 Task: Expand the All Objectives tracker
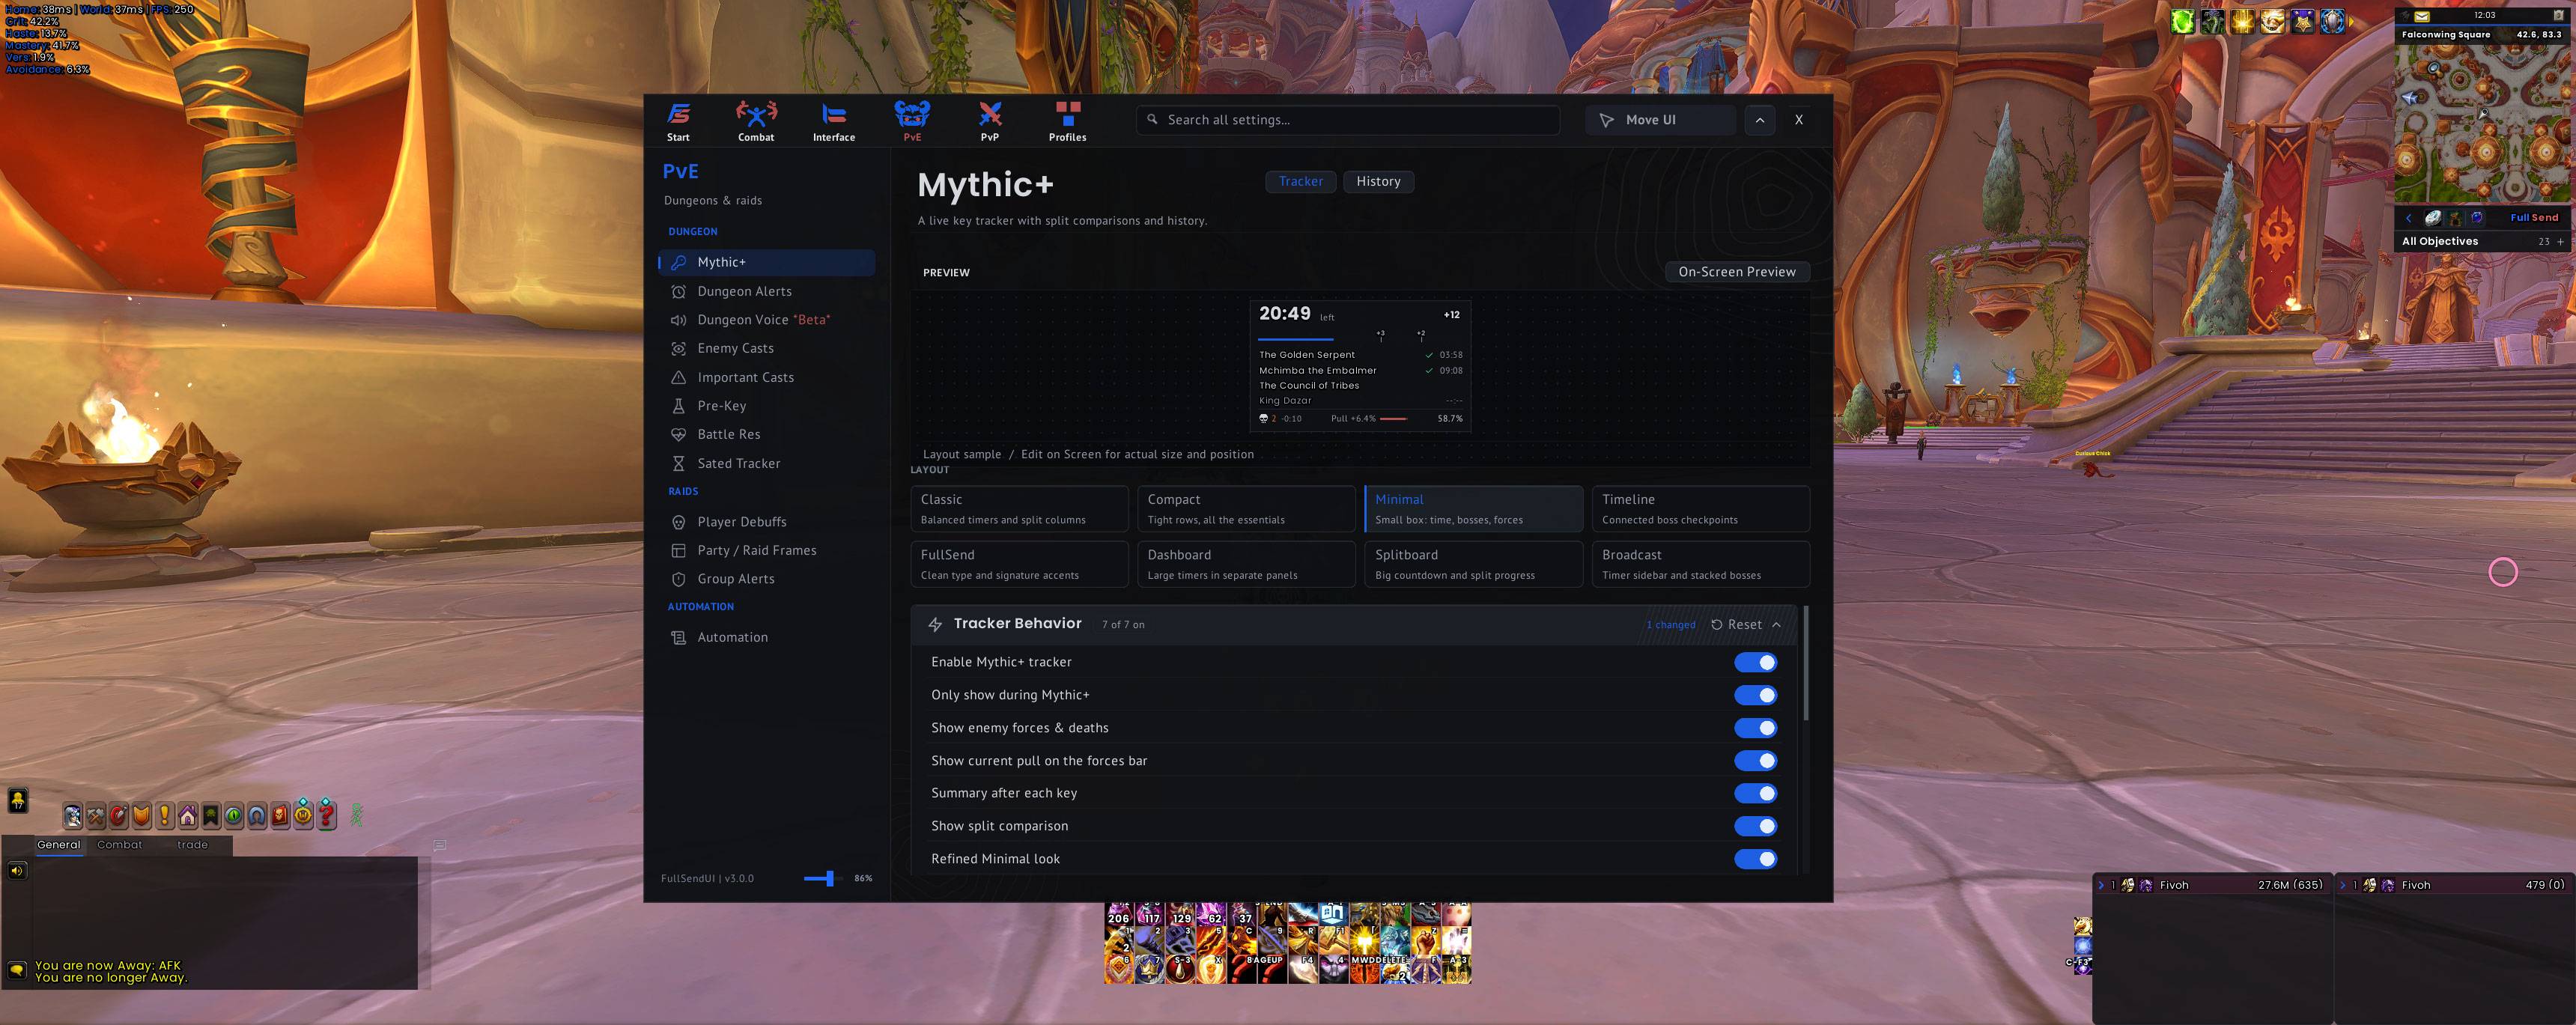[2560, 242]
